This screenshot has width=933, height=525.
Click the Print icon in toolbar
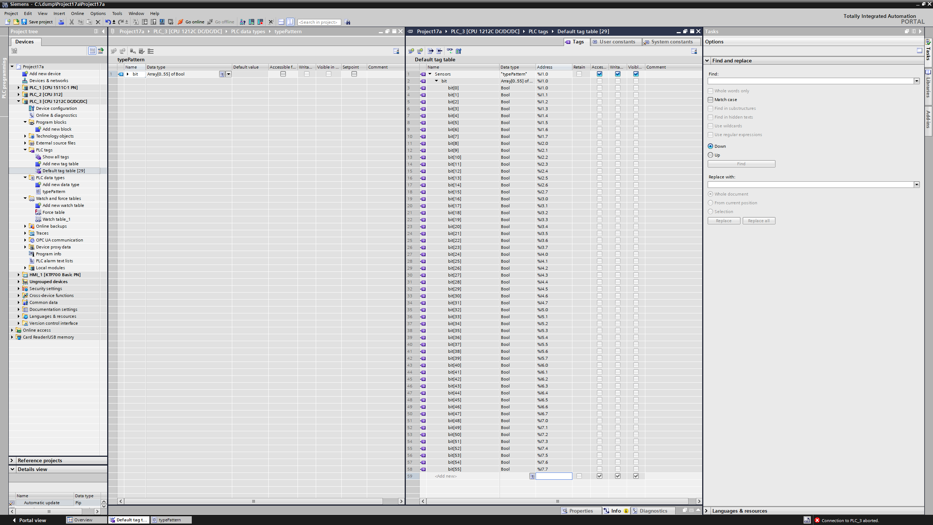(61, 22)
